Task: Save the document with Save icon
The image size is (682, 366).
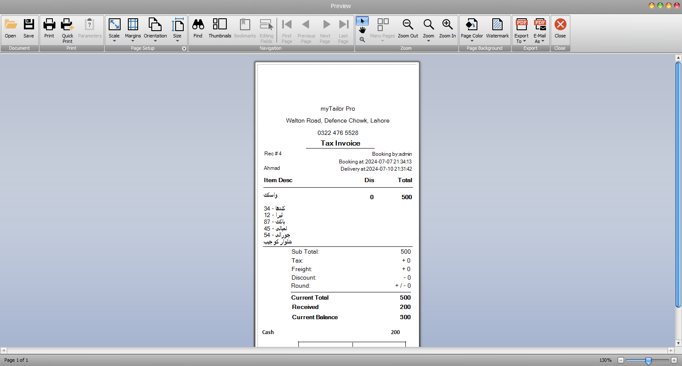Action: tap(29, 28)
